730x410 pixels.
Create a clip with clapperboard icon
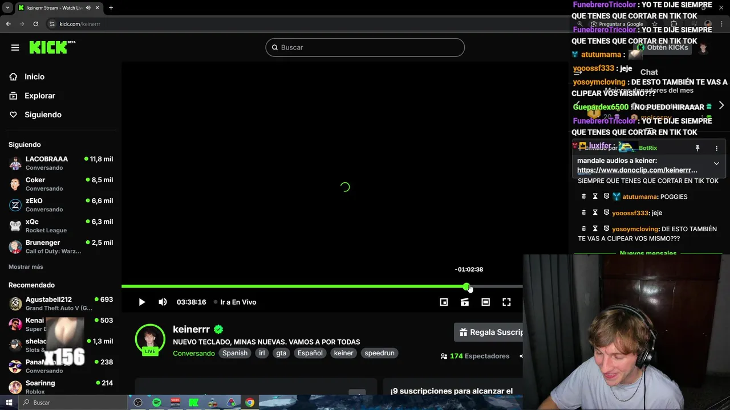click(465, 302)
